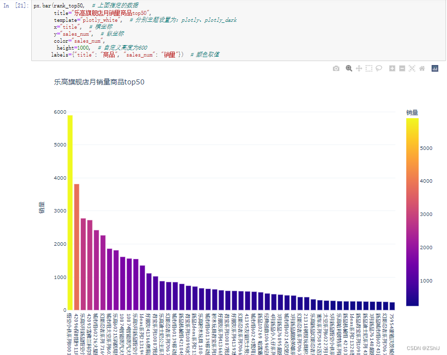Click the code line y="sales_num"
This screenshot has width=447, height=355.
(x=73, y=34)
